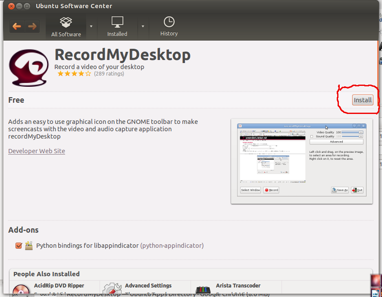Install RecordMyDesktop with the Install button

[x=363, y=100]
